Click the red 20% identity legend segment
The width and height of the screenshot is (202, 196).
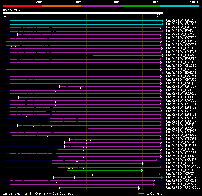click(x=23, y=6)
